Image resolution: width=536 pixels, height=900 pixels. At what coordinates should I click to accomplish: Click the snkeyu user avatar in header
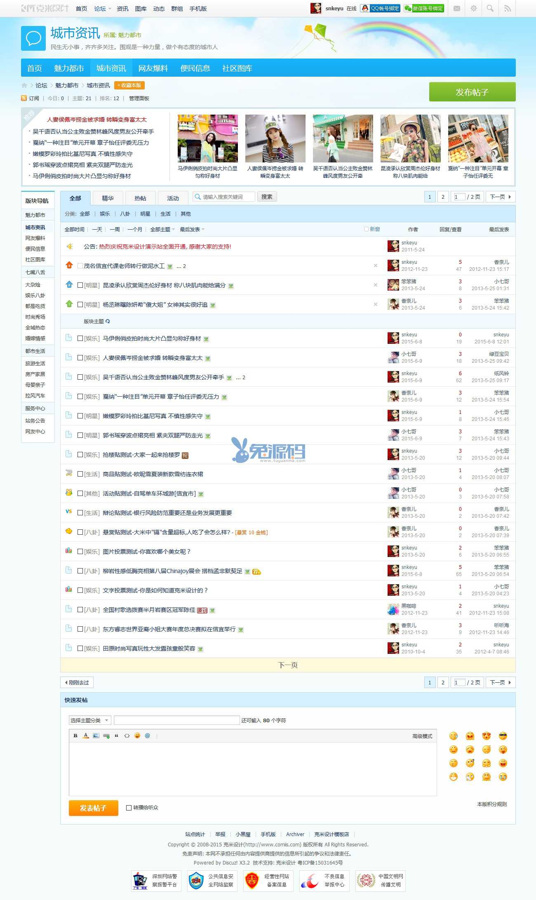point(316,8)
